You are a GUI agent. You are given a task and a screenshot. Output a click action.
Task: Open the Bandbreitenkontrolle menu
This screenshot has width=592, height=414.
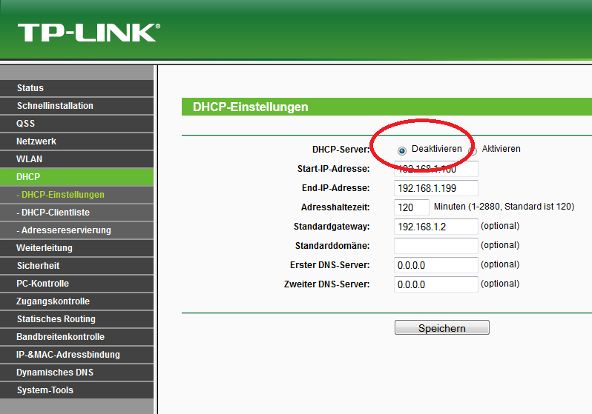pos(76,337)
